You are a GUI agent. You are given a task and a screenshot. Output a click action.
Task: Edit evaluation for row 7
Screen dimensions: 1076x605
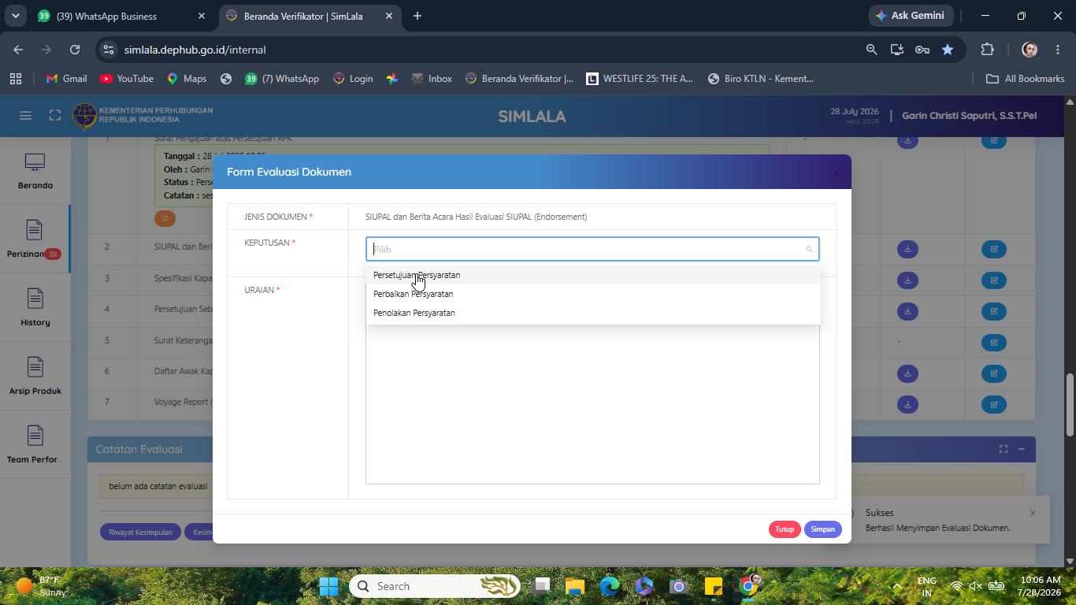[994, 405]
